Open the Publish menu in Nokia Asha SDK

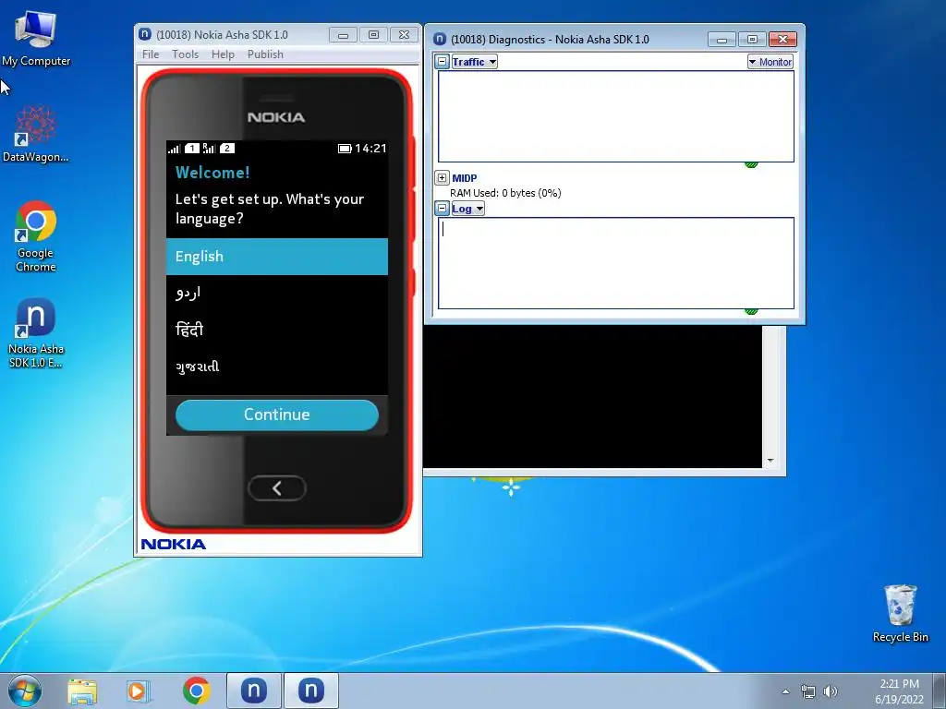pyautogui.click(x=265, y=54)
